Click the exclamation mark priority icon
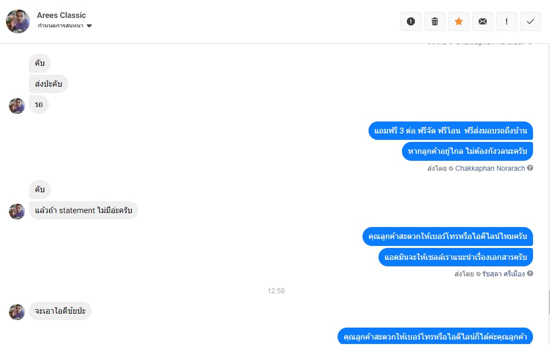 pos(507,21)
